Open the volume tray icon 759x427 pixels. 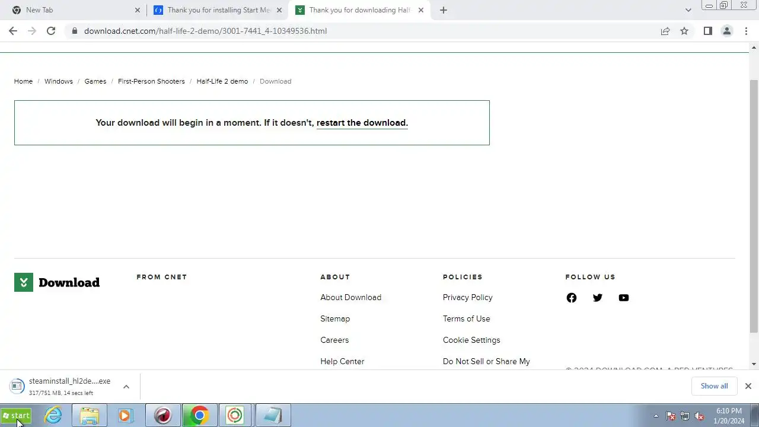click(699, 416)
